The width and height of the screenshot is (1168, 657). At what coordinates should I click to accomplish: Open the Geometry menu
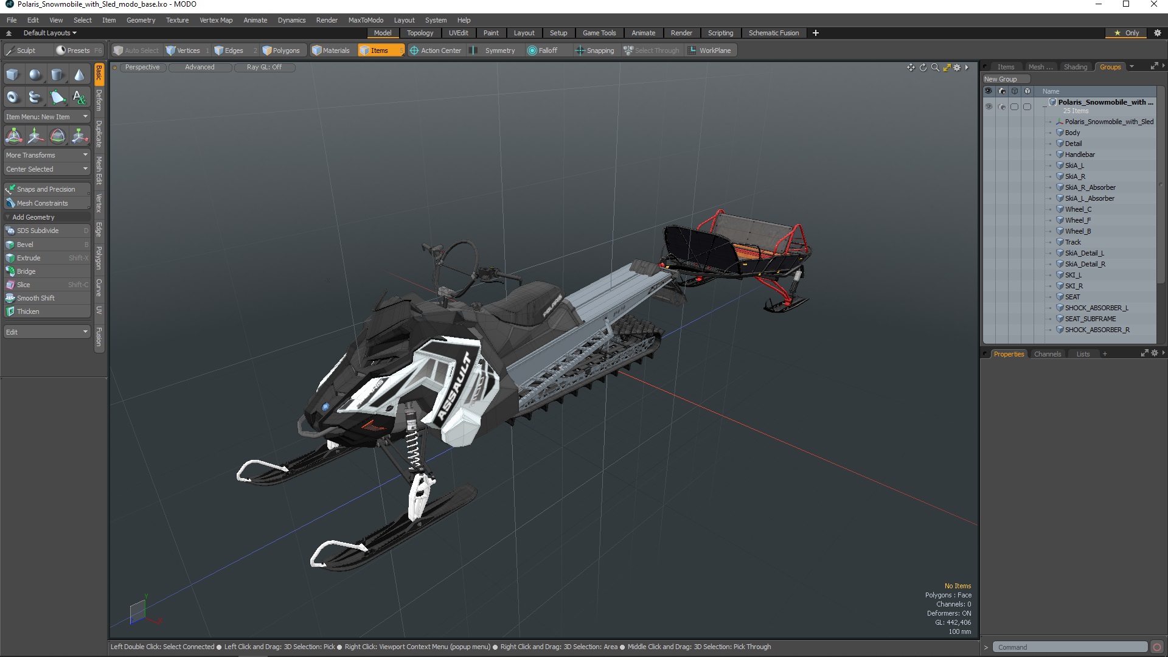coord(141,20)
